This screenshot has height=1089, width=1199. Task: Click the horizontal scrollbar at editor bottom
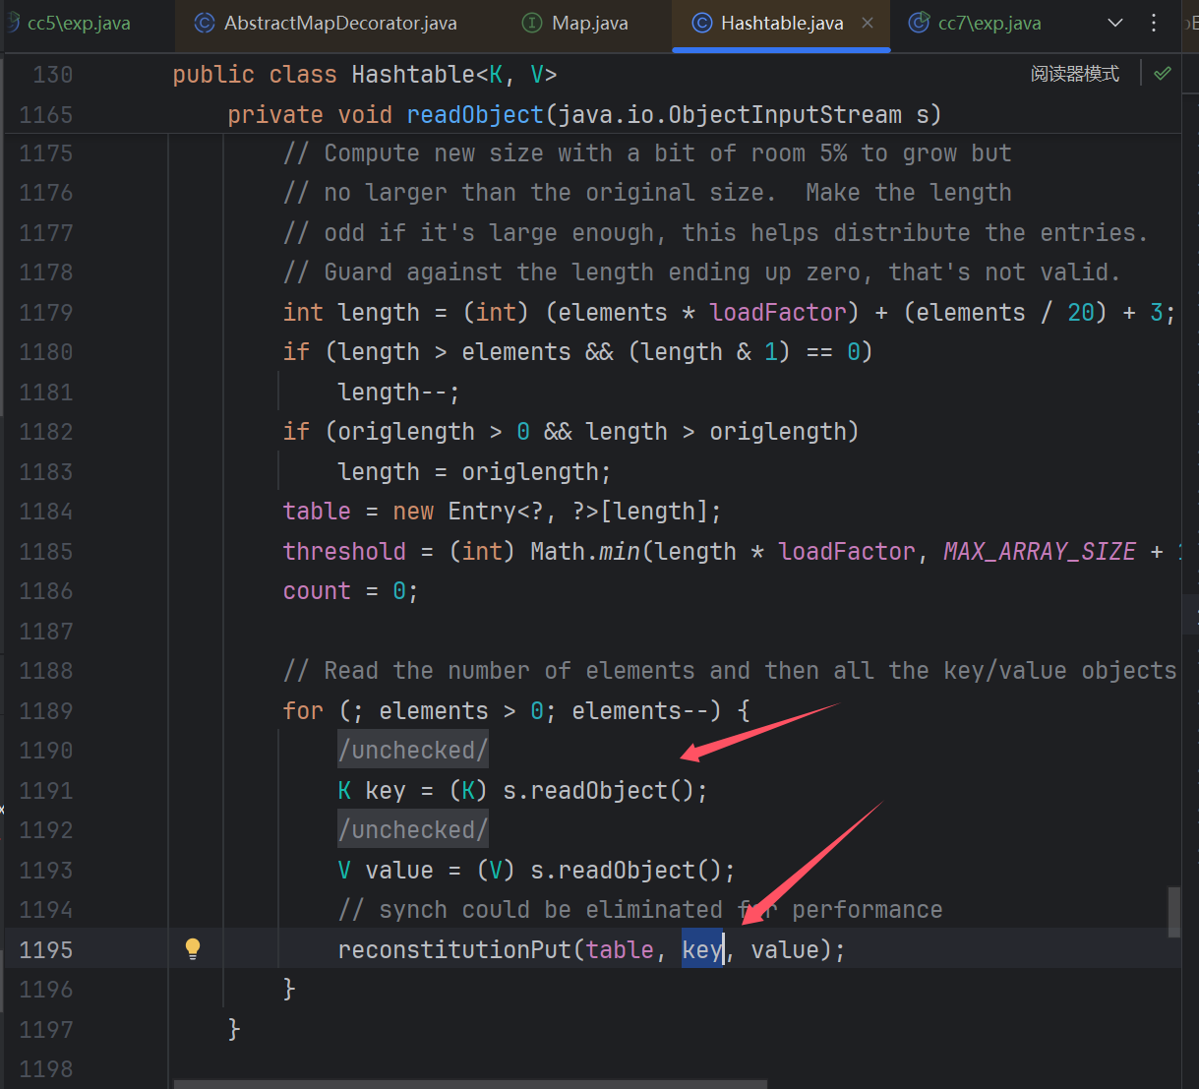click(470, 1084)
